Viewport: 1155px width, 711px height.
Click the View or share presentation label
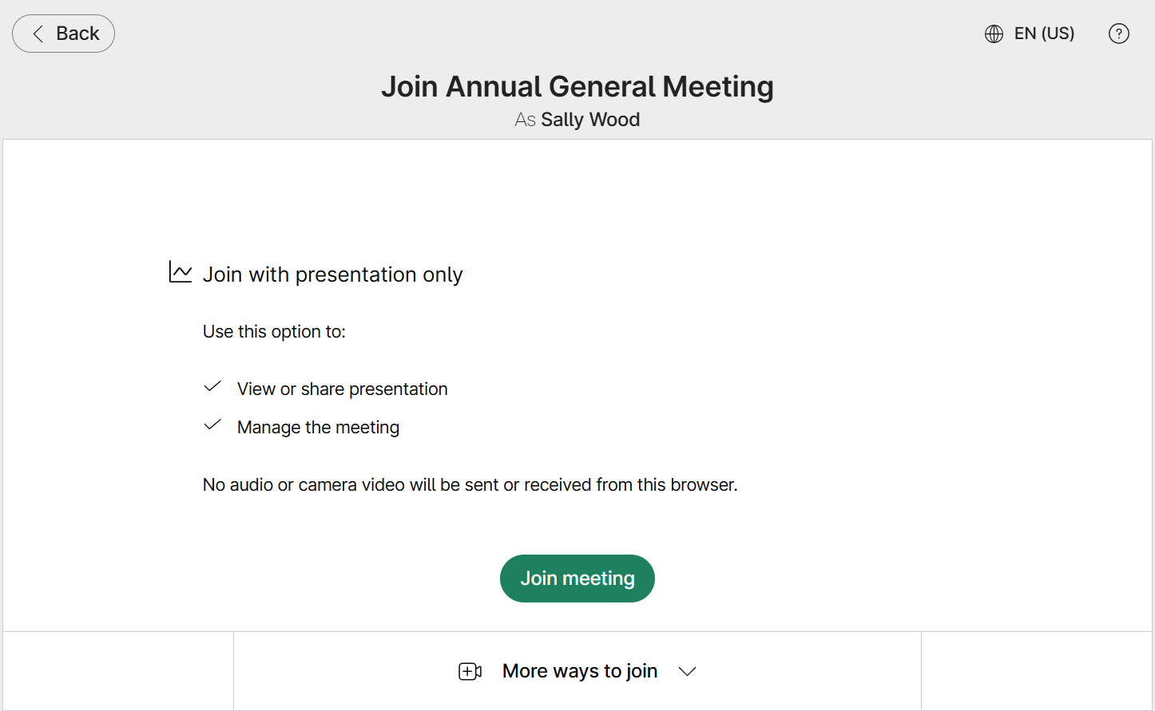coord(342,389)
